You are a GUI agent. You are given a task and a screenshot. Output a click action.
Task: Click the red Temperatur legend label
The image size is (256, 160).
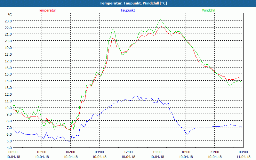[47, 10]
